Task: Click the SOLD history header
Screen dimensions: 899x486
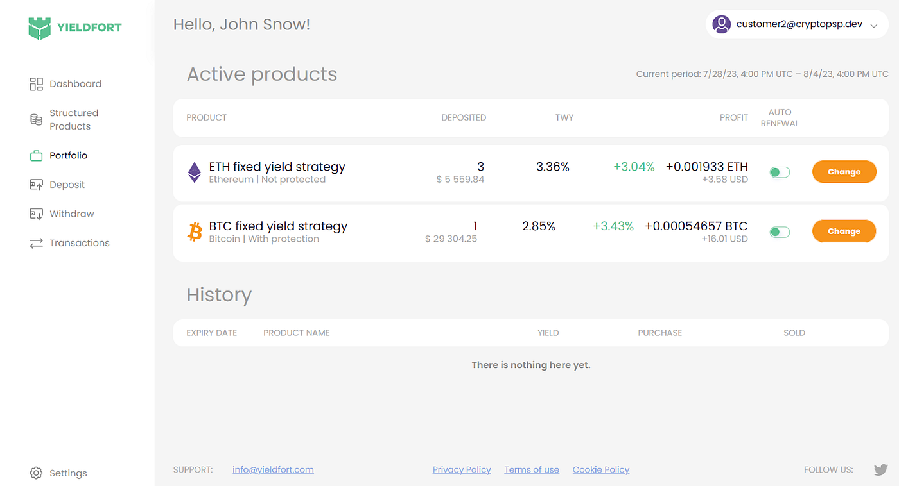Action: point(794,333)
